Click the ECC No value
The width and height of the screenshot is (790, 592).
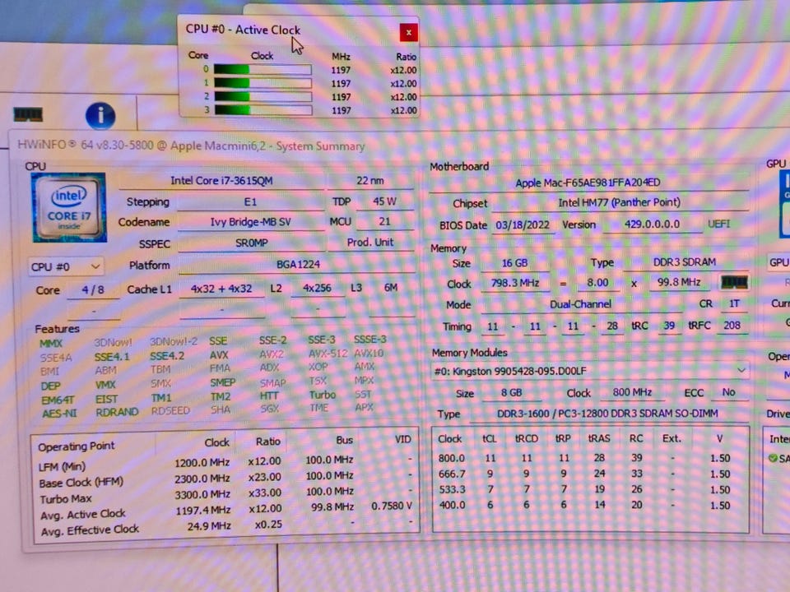(x=728, y=392)
